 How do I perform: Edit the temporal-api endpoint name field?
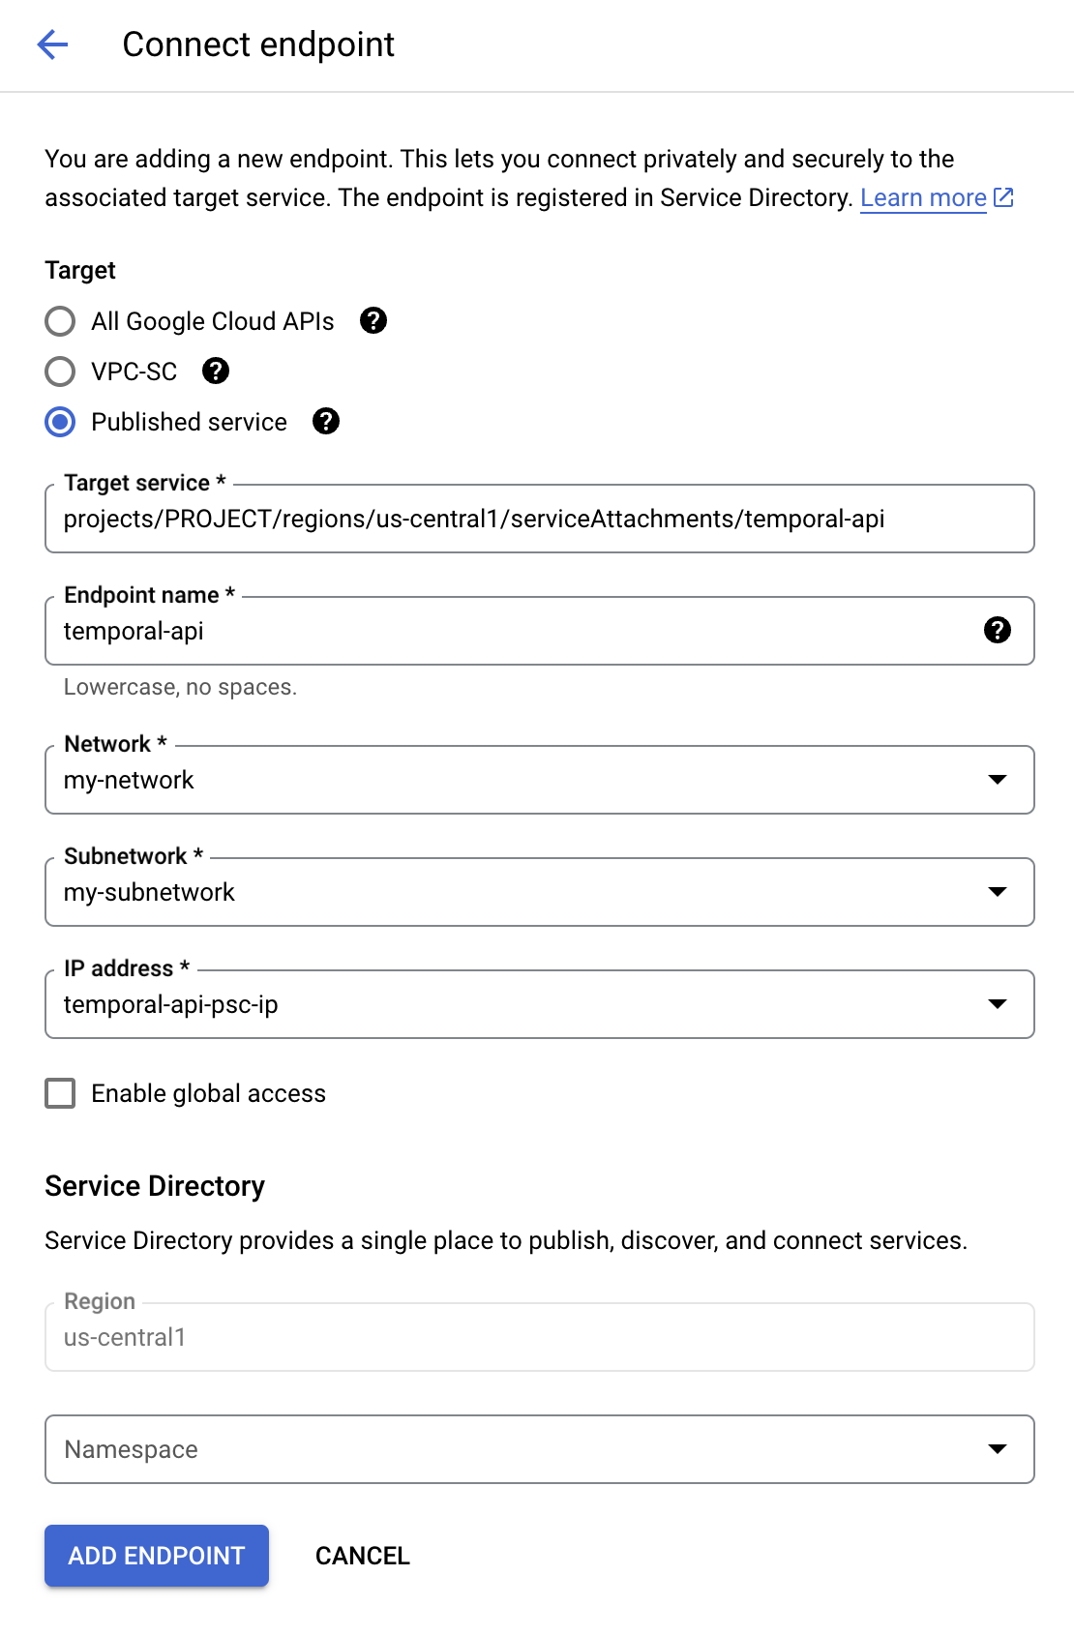(484, 631)
